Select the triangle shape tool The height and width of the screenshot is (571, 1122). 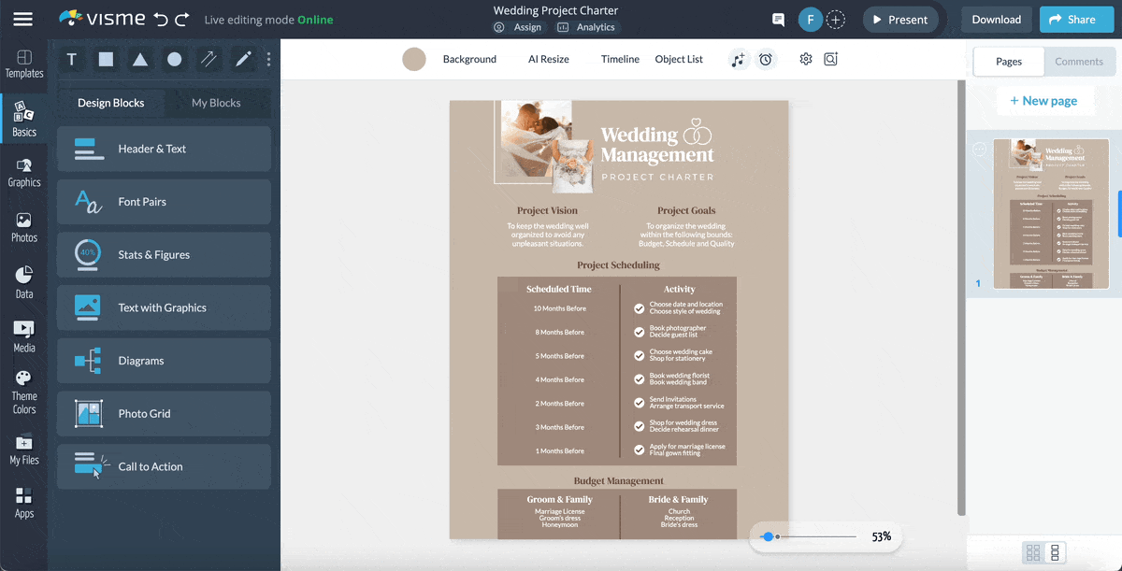pyautogui.click(x=139, y=59)
